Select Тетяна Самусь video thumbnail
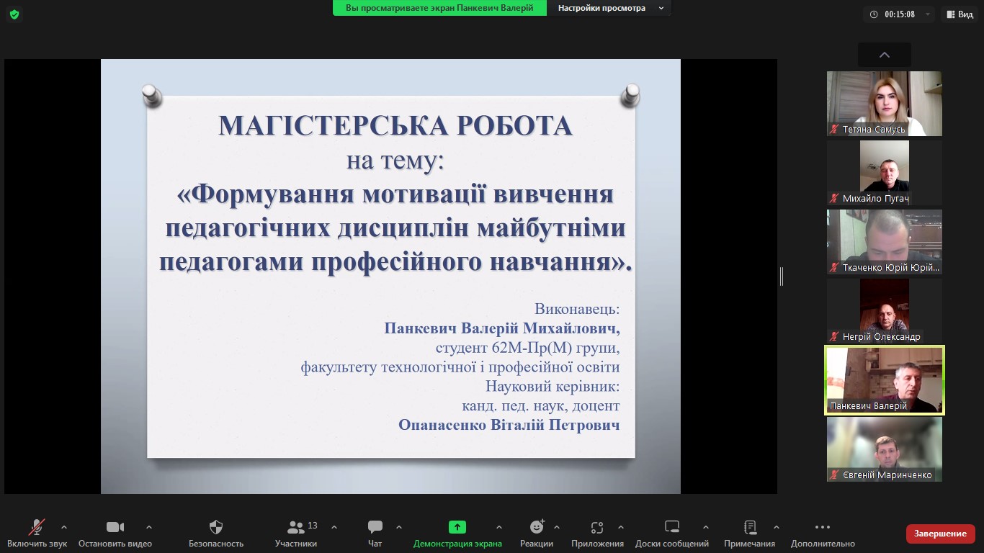 [884, 104]
